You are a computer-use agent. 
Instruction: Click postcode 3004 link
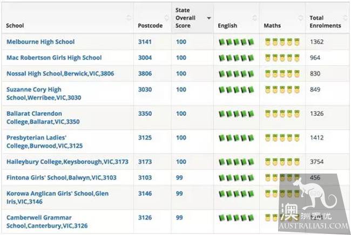[145, 58]
